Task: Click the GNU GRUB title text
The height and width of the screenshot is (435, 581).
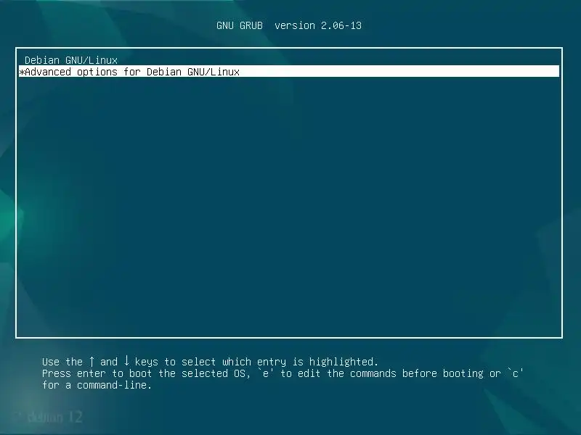Action: pyautogui.click(x=240, y=25)
